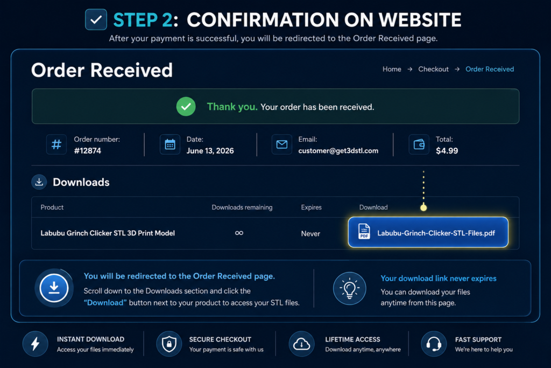Click "We're here to help you" text

(x=484, y=350)
